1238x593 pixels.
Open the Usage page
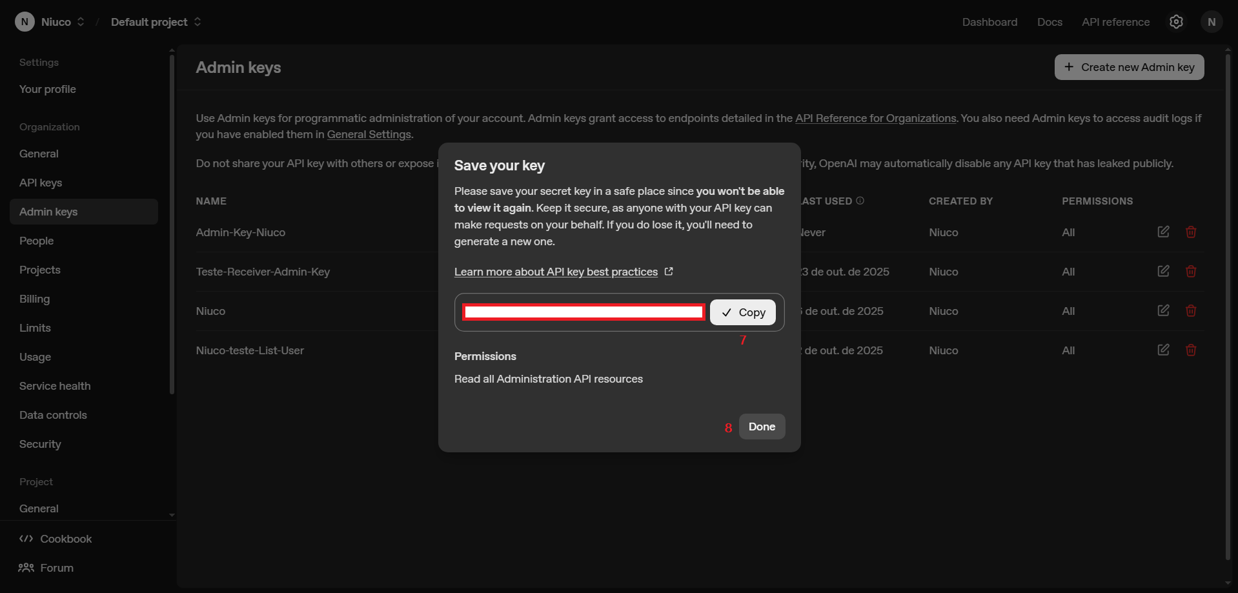[x=36, y=357]
